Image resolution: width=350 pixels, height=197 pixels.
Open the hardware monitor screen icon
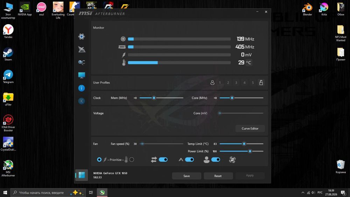(x=82, y=75)
